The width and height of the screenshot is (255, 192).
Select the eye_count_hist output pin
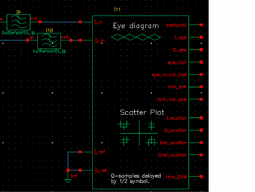coord(201,75)
